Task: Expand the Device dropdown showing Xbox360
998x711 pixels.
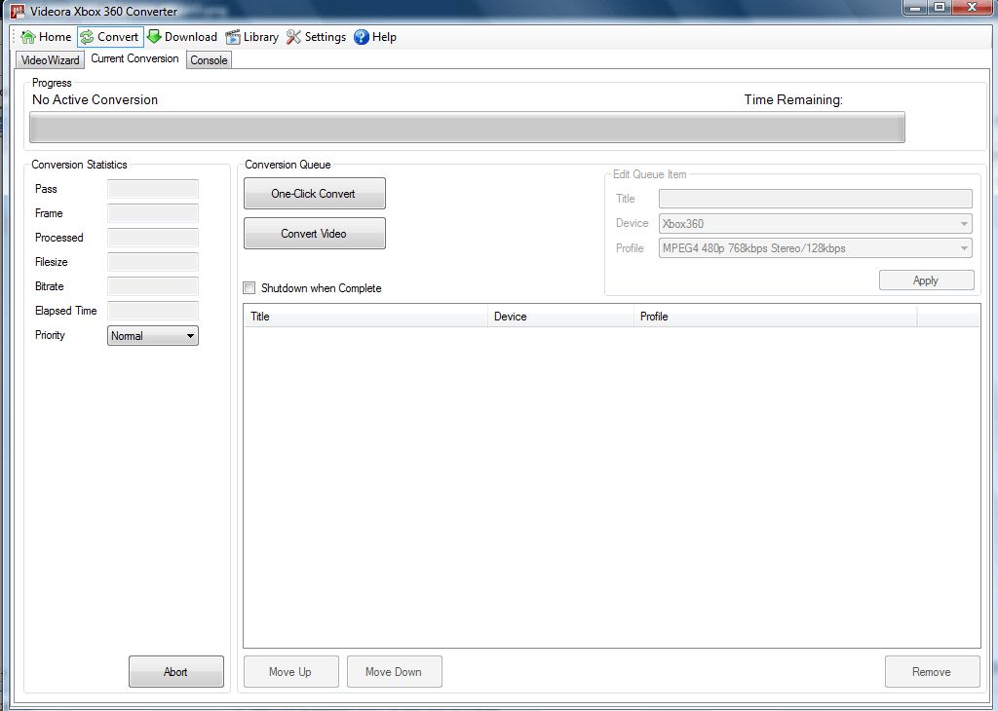Action: pos(963,223)
